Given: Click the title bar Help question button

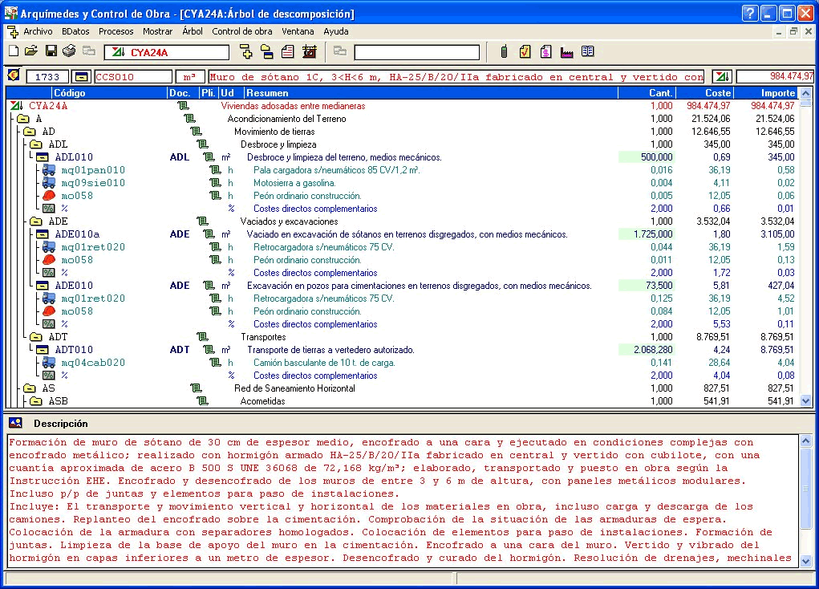Looking at the screenshot, I should point(749,13).
